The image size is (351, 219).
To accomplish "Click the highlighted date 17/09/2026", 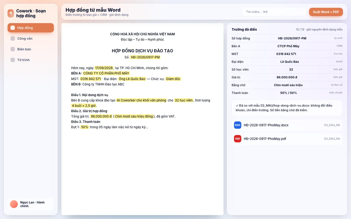I will coord(104,68).
